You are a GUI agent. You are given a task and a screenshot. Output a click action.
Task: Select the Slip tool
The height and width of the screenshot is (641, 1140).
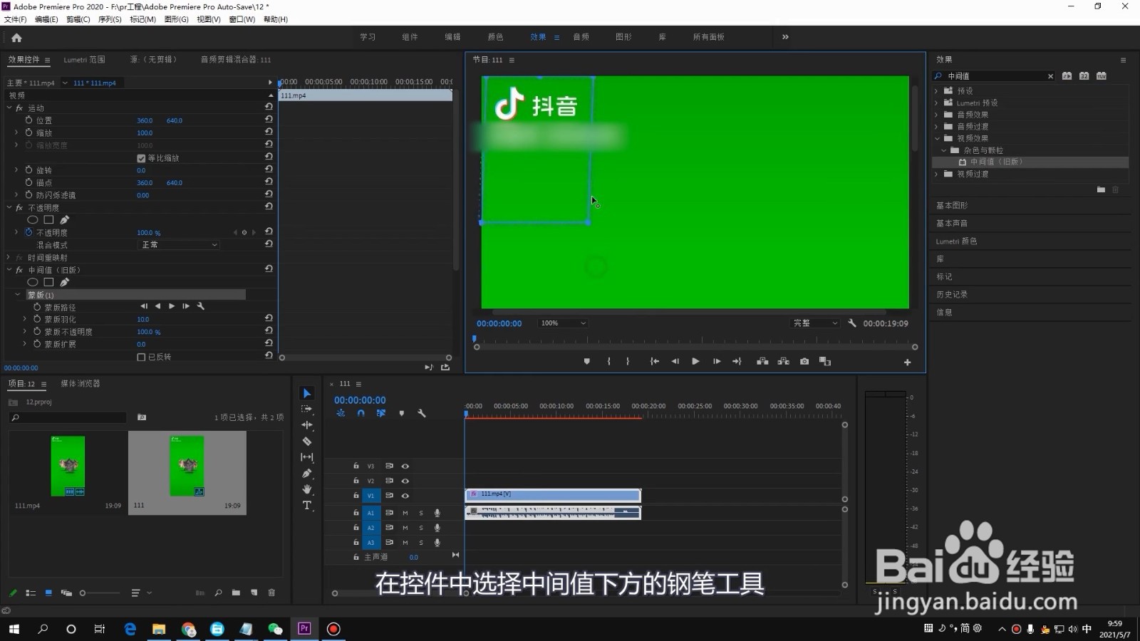pyautogui.click(x=307, y=457)
